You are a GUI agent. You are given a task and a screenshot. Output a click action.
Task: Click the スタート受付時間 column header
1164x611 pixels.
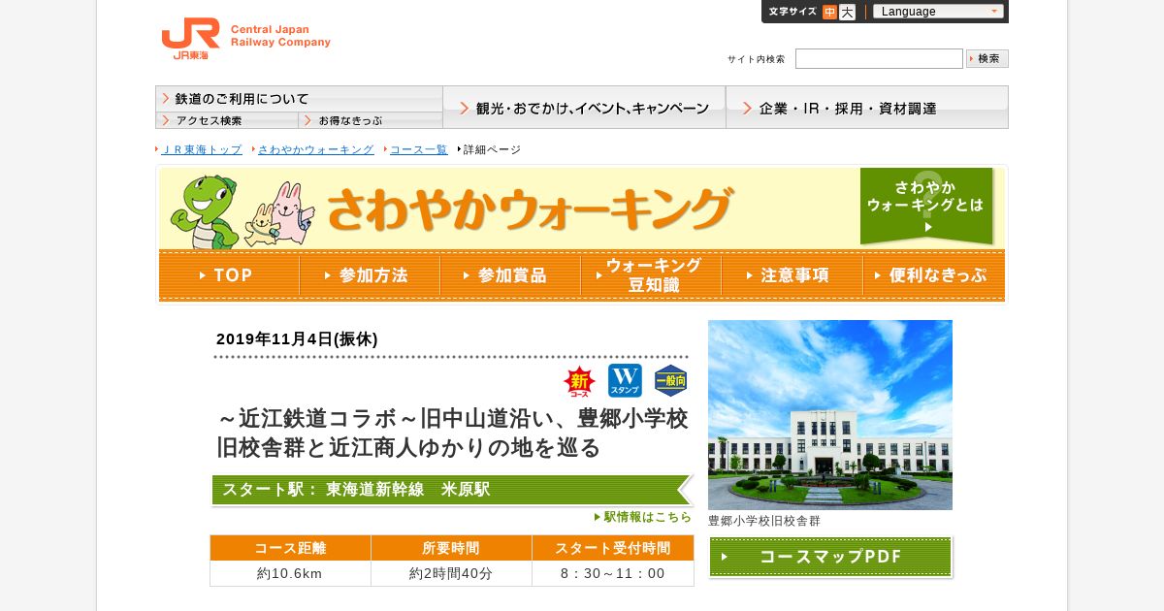(x=613, y=548)
